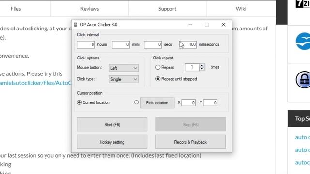
Task: Close the OP Auto Clicker window
Action: click(223, 25)
